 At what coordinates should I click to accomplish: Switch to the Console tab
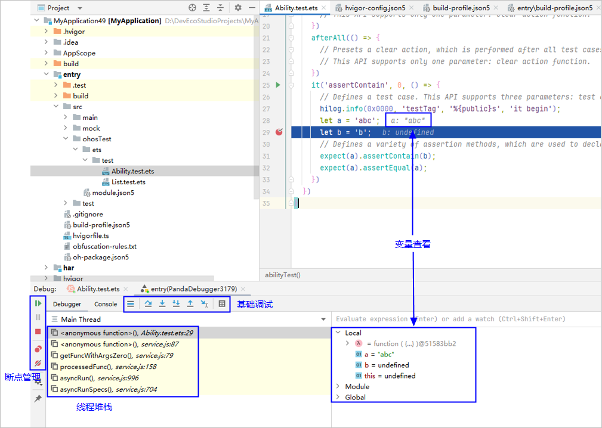[106, 304]
